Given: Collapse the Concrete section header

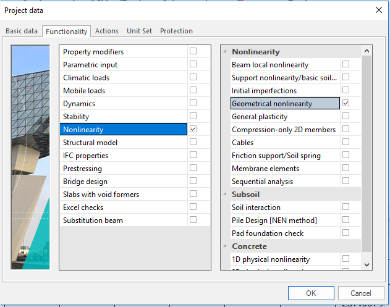Looking at the screenshot, I should (226, 246).
